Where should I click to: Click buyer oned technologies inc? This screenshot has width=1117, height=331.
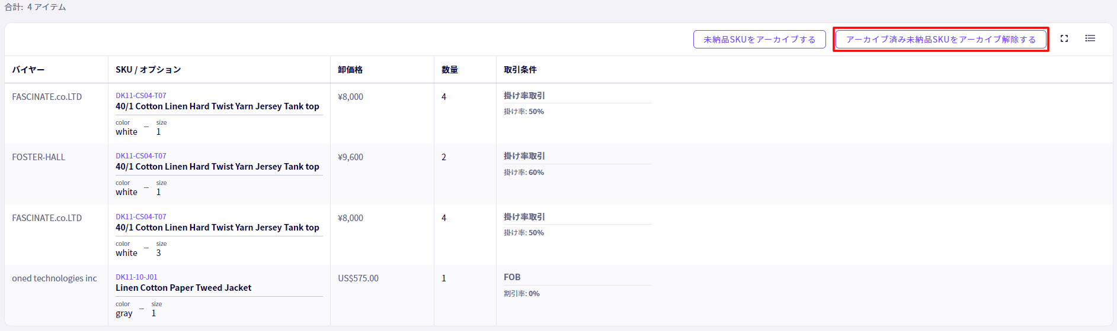click(55, 278)
